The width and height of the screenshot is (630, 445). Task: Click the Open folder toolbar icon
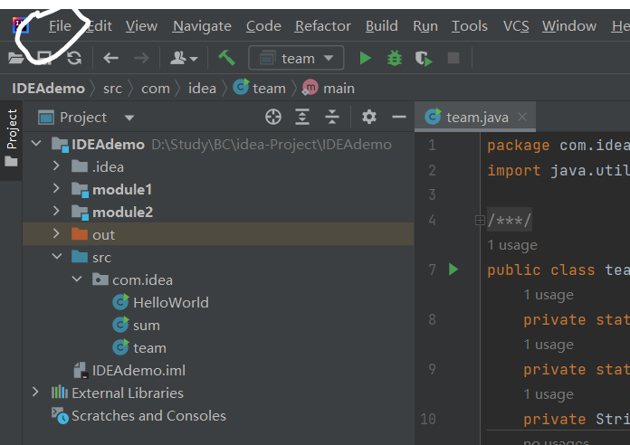tap(16, 58)
